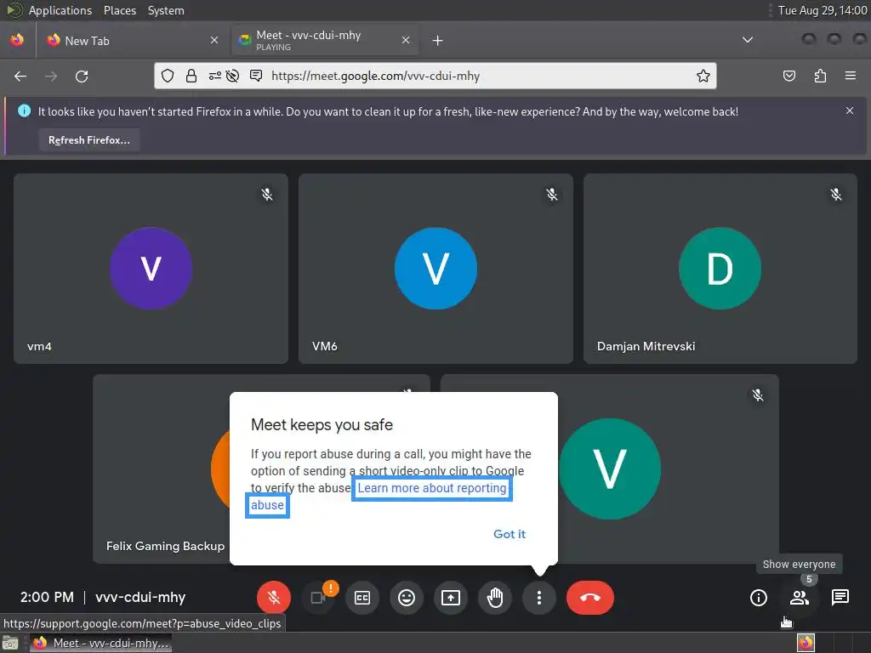Turn on the camera button
Viewport: 871px width, 653px height.
(318, 598)
